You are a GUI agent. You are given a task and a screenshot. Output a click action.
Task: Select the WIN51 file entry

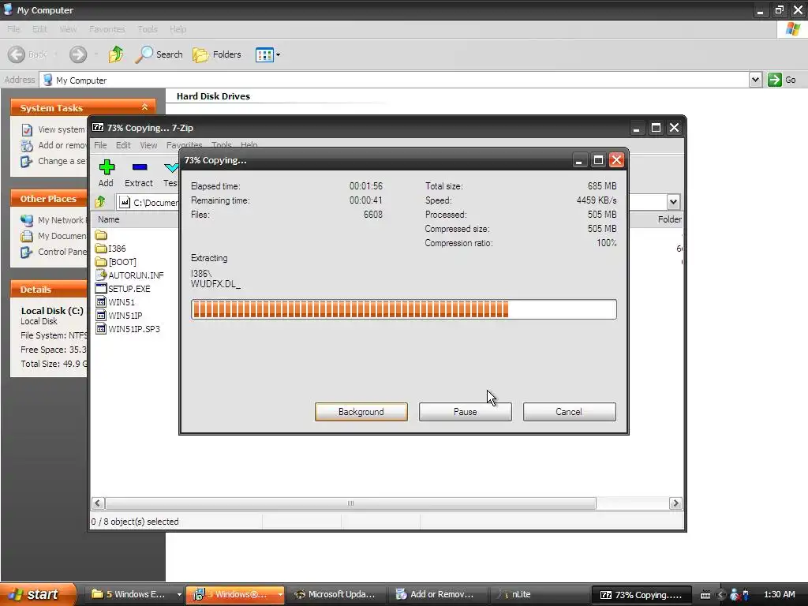tap(115, 302)
